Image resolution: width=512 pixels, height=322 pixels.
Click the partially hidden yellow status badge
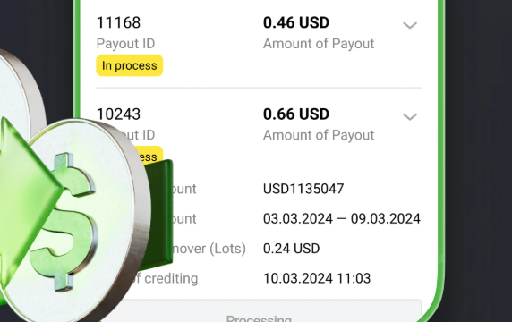point(149,155)
